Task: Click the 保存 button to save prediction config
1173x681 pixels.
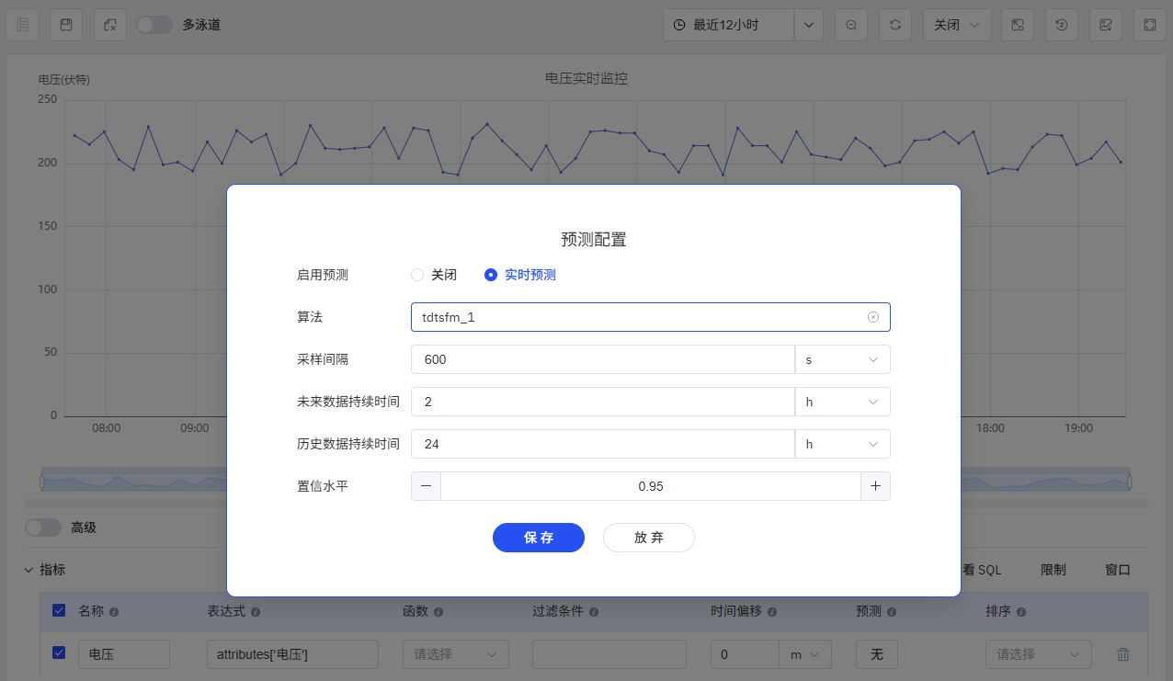Action: click(x=539, y=538)
